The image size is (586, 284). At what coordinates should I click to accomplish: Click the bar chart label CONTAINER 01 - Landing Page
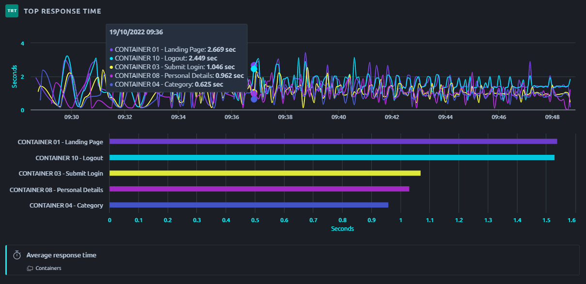pyautogui.click(x=61, y=142)
